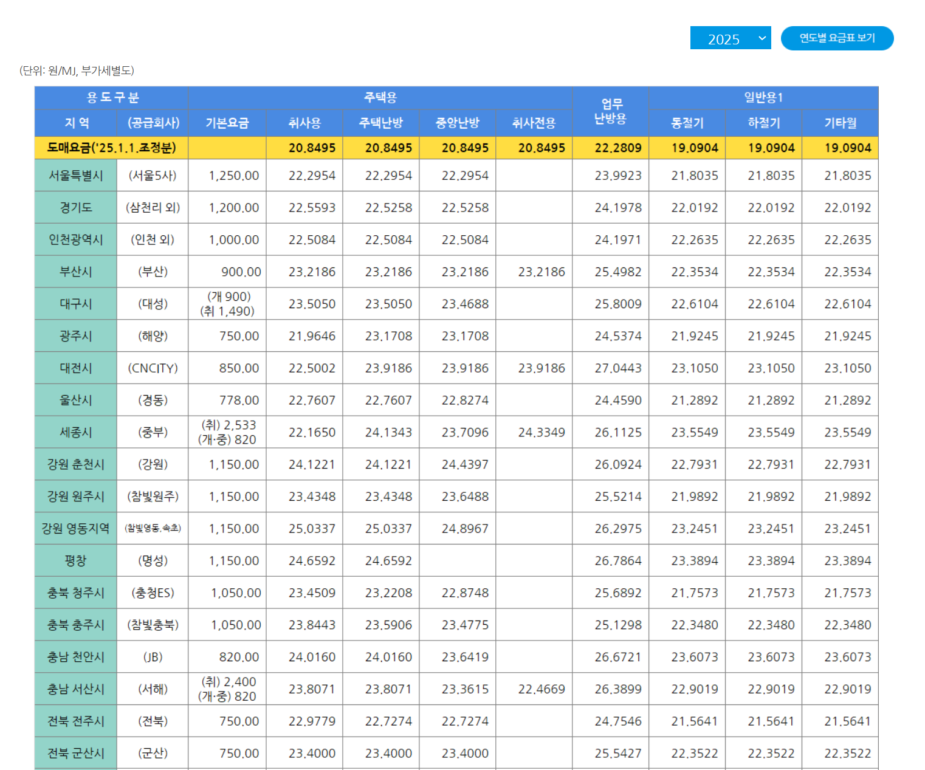Image resolution: width=925 pixels, height=770 pixels.
Task: Click the 인천광역시 region cell
Action: [x=76, y=240]
